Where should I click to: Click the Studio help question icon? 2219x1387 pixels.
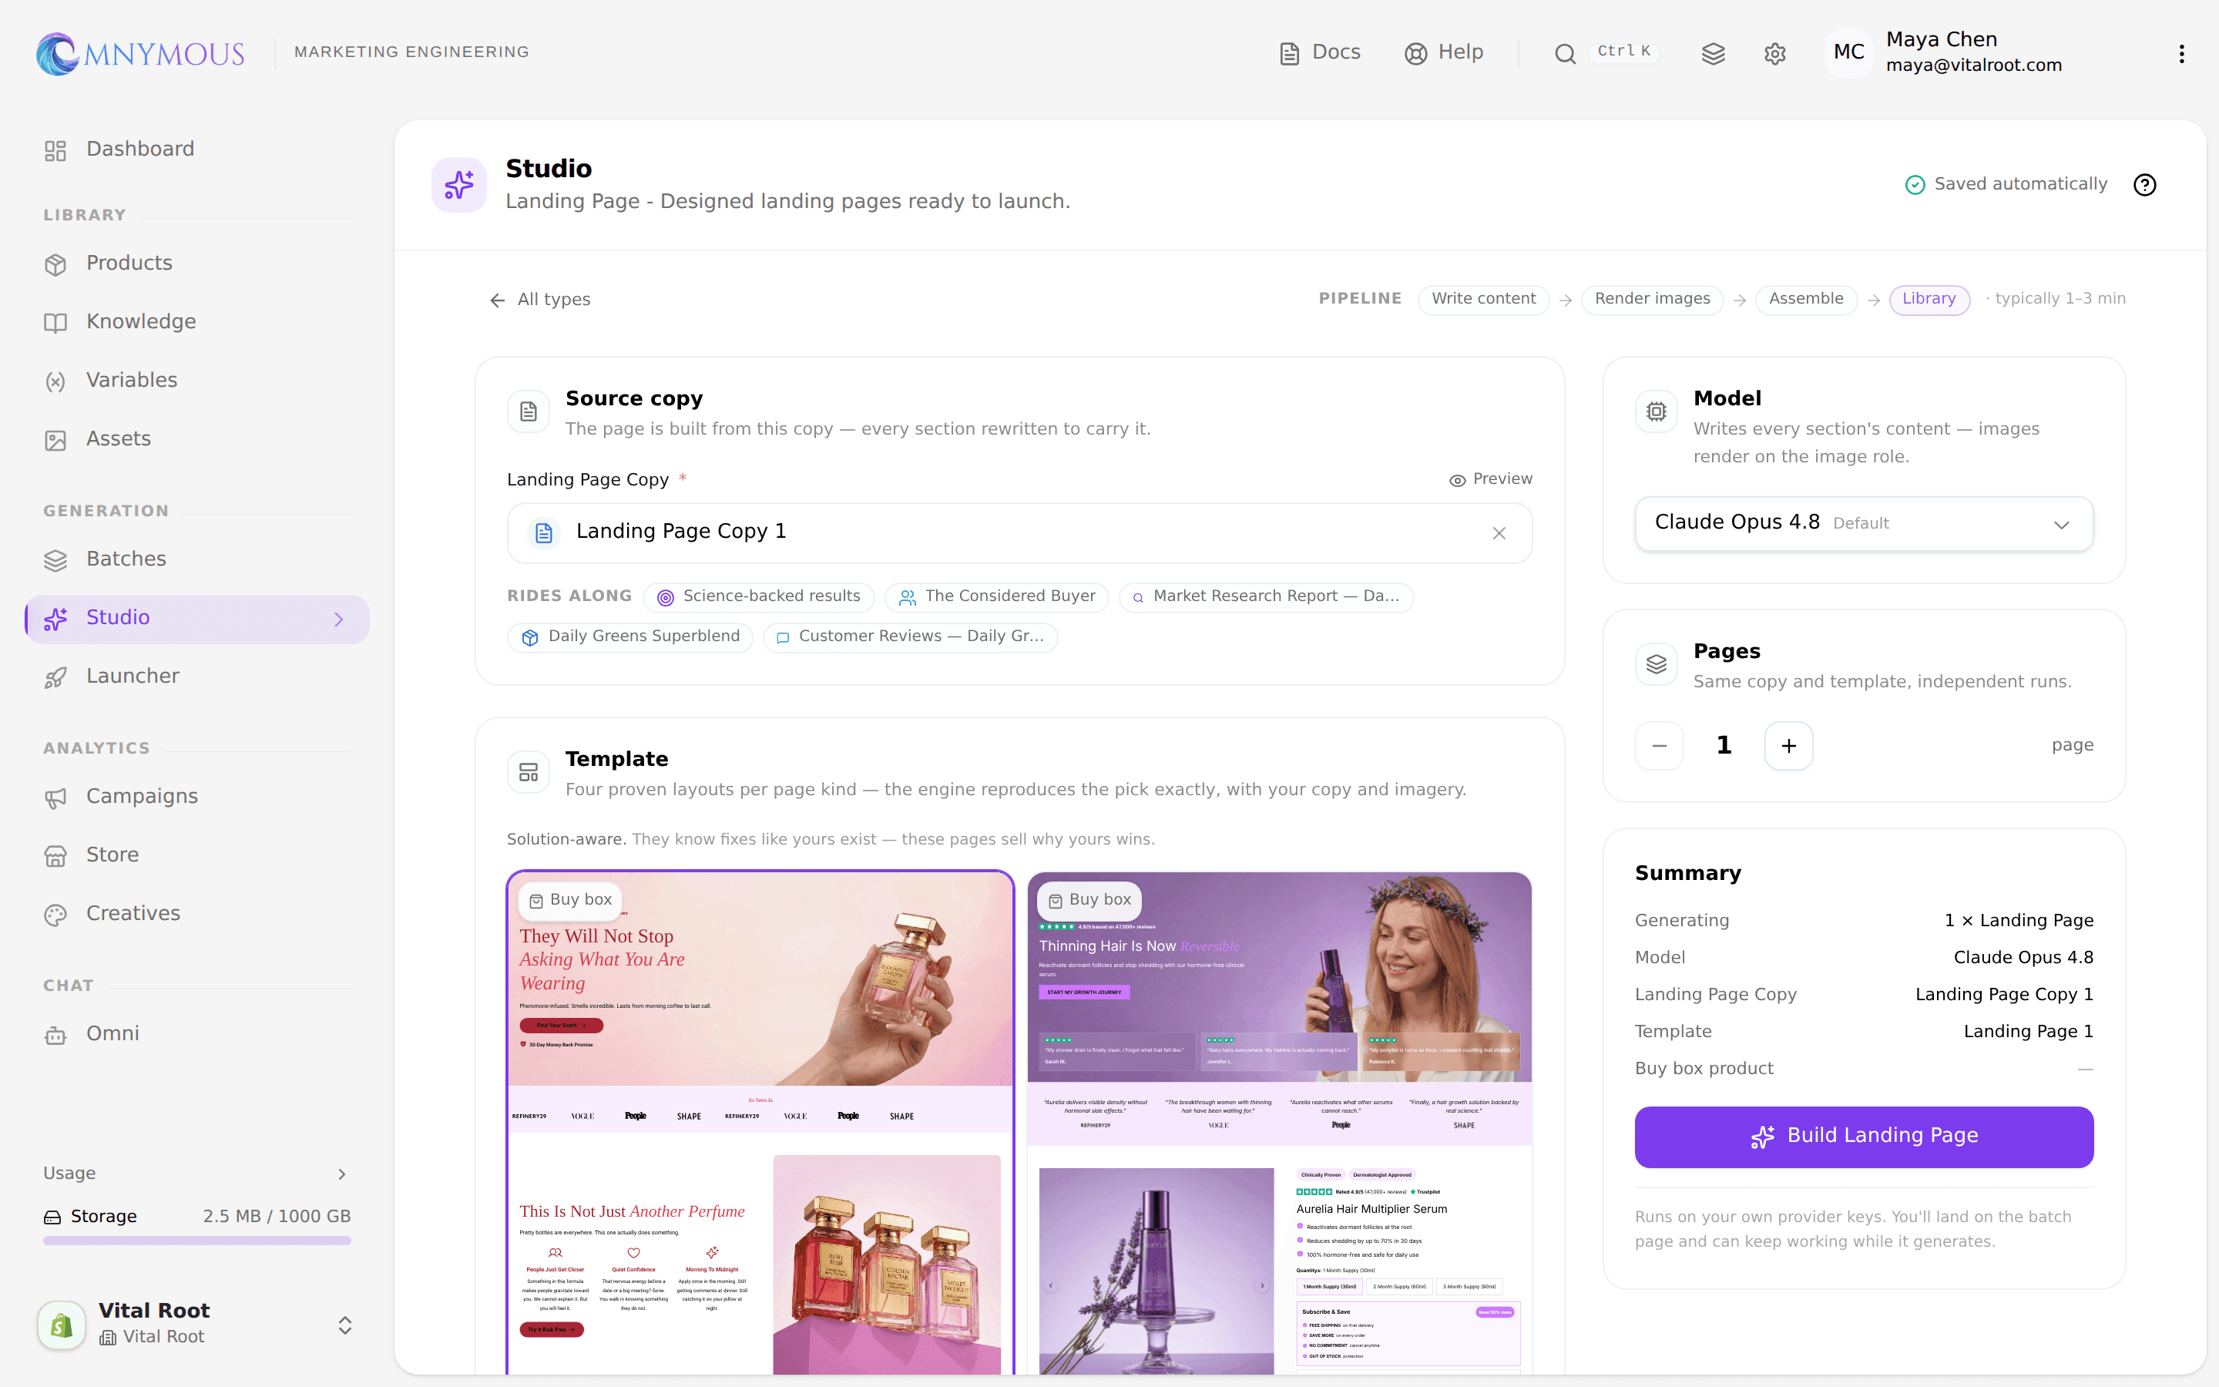pyautogui.click(x=2145, y=185)
